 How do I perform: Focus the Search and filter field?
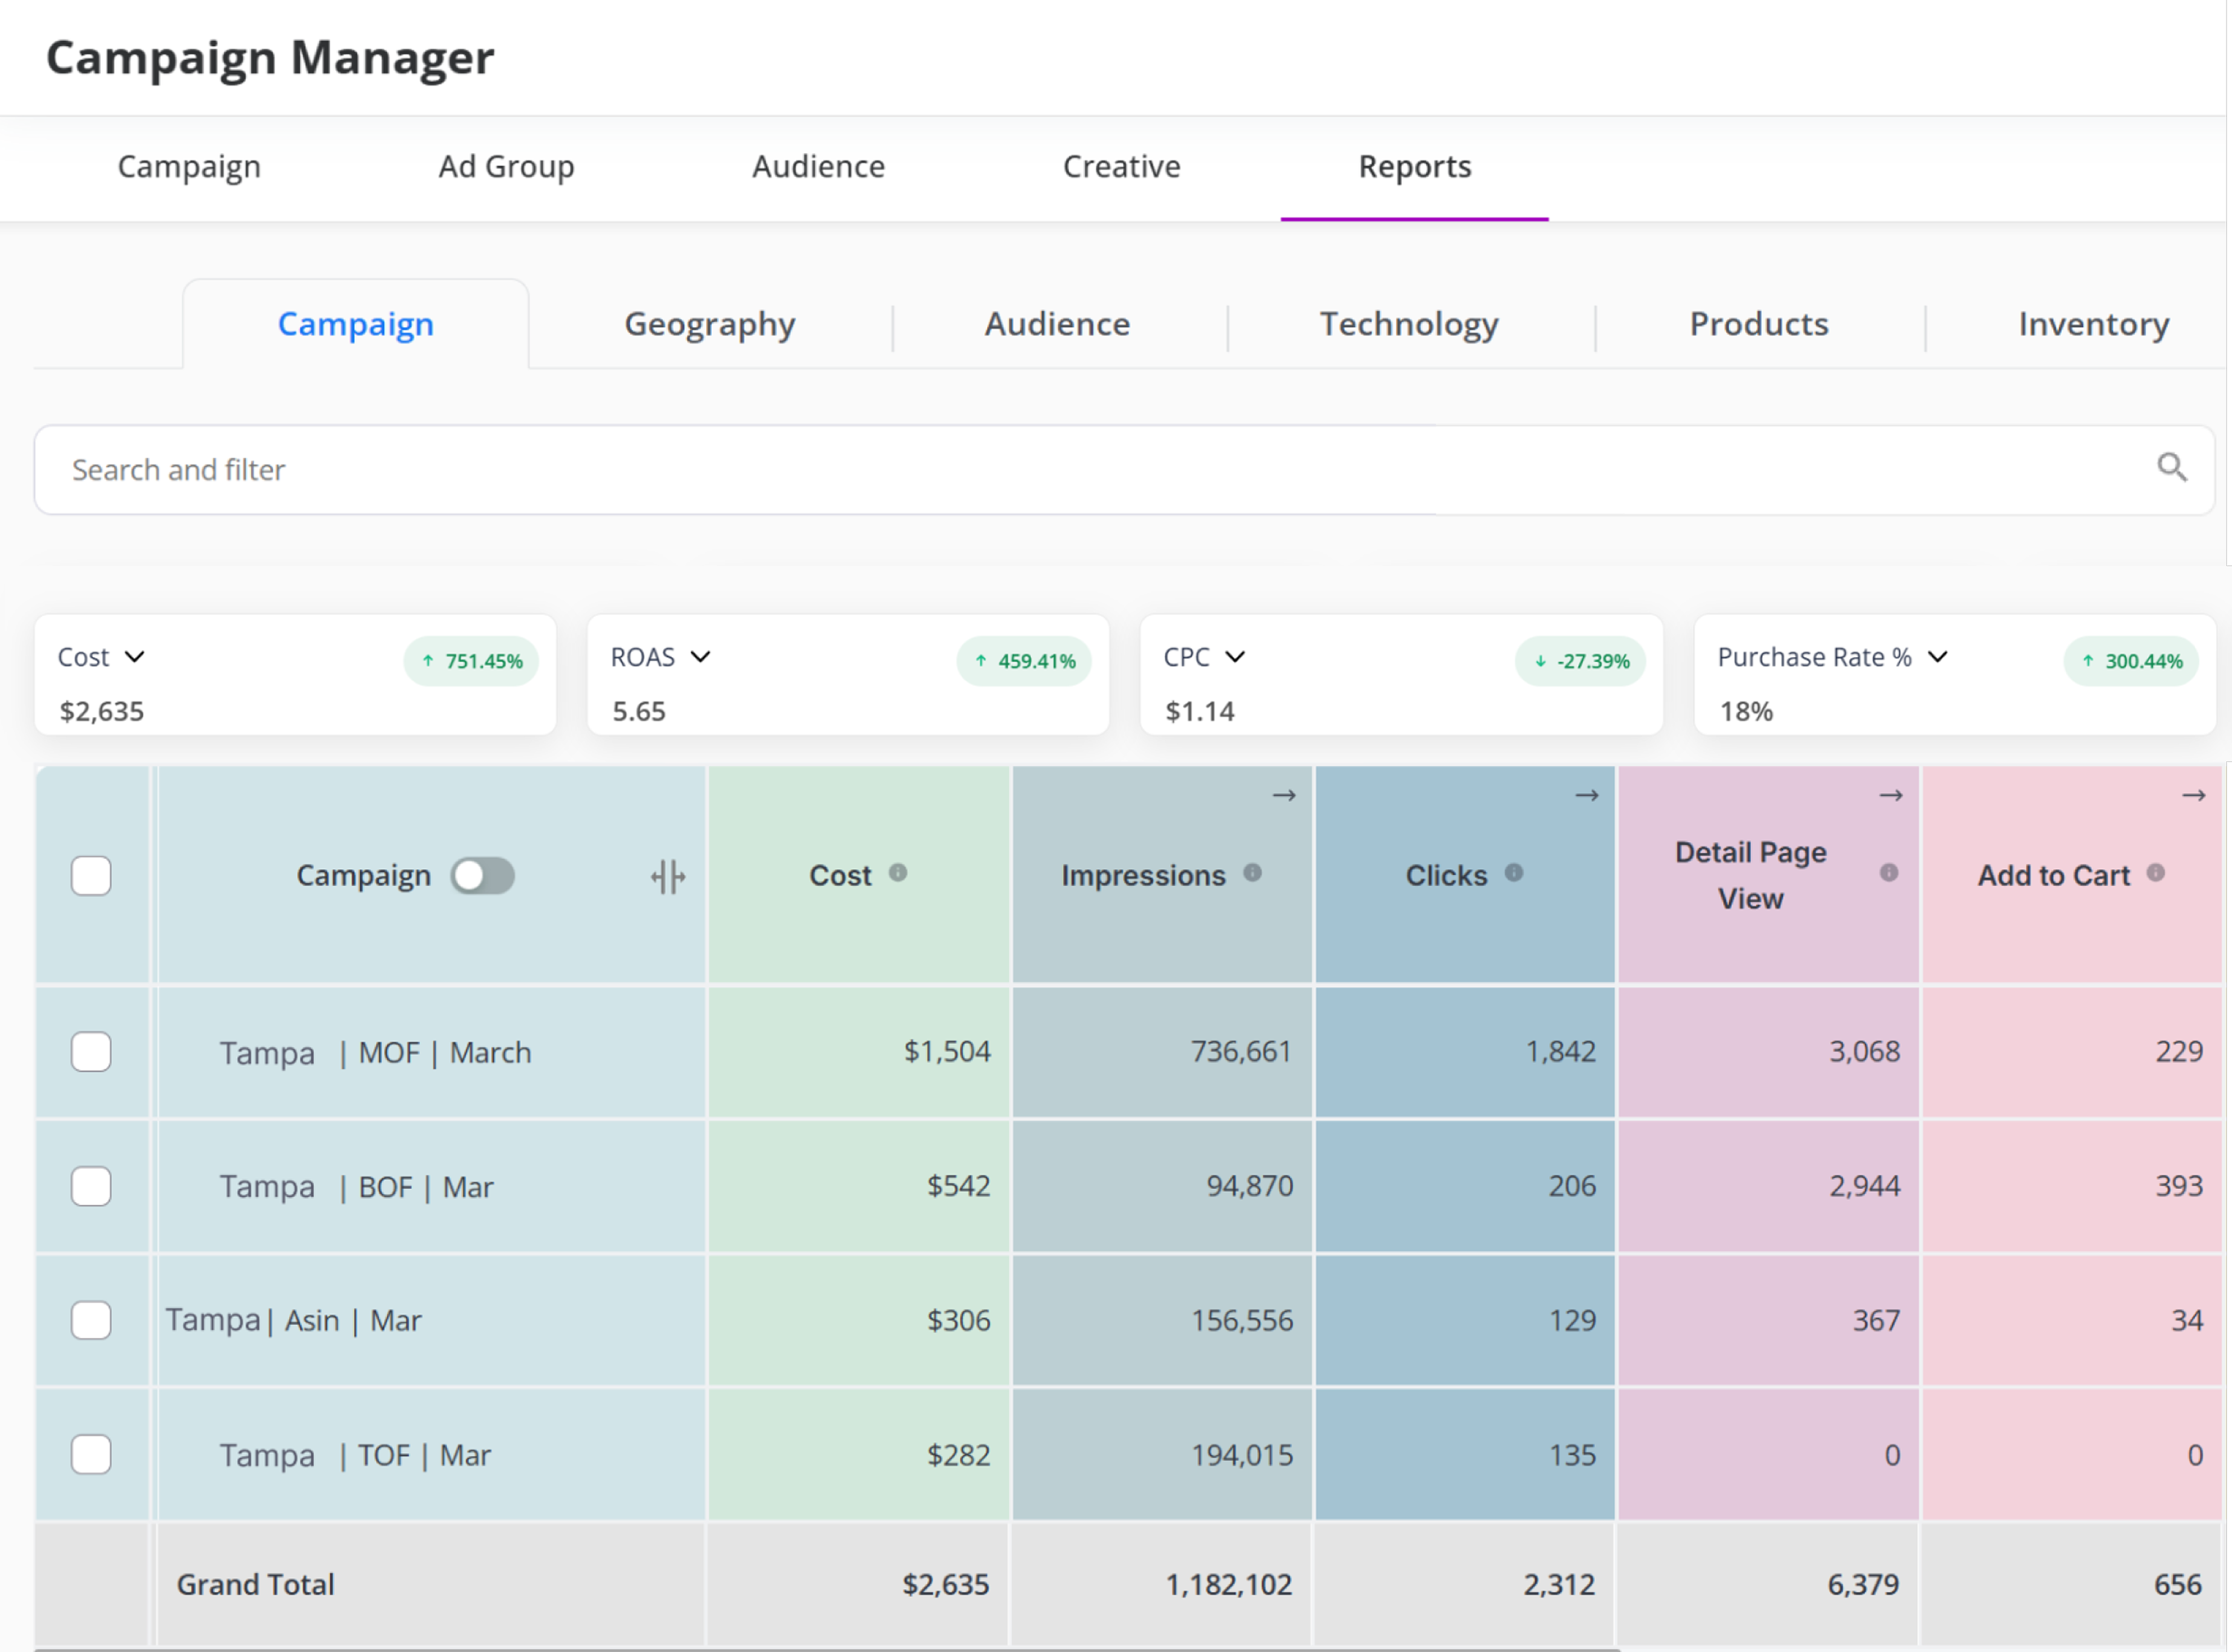(1000, 470)
